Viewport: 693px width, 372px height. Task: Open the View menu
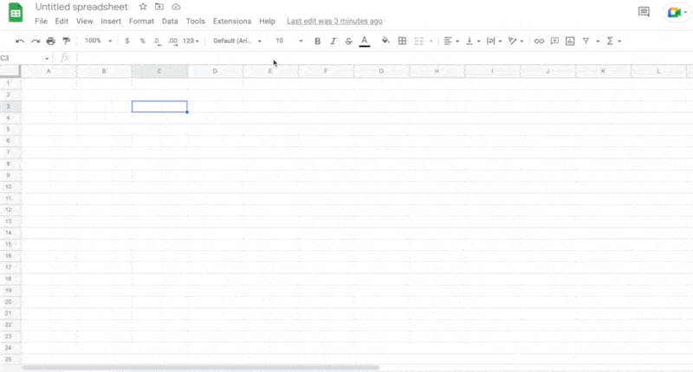point(84,21)
